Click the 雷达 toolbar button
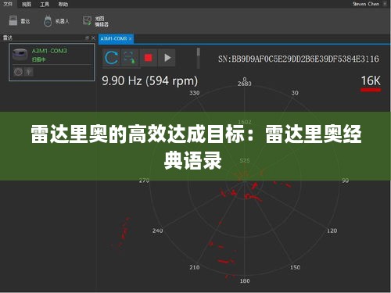This screenshot has width=391, height=293. (20, 21)
